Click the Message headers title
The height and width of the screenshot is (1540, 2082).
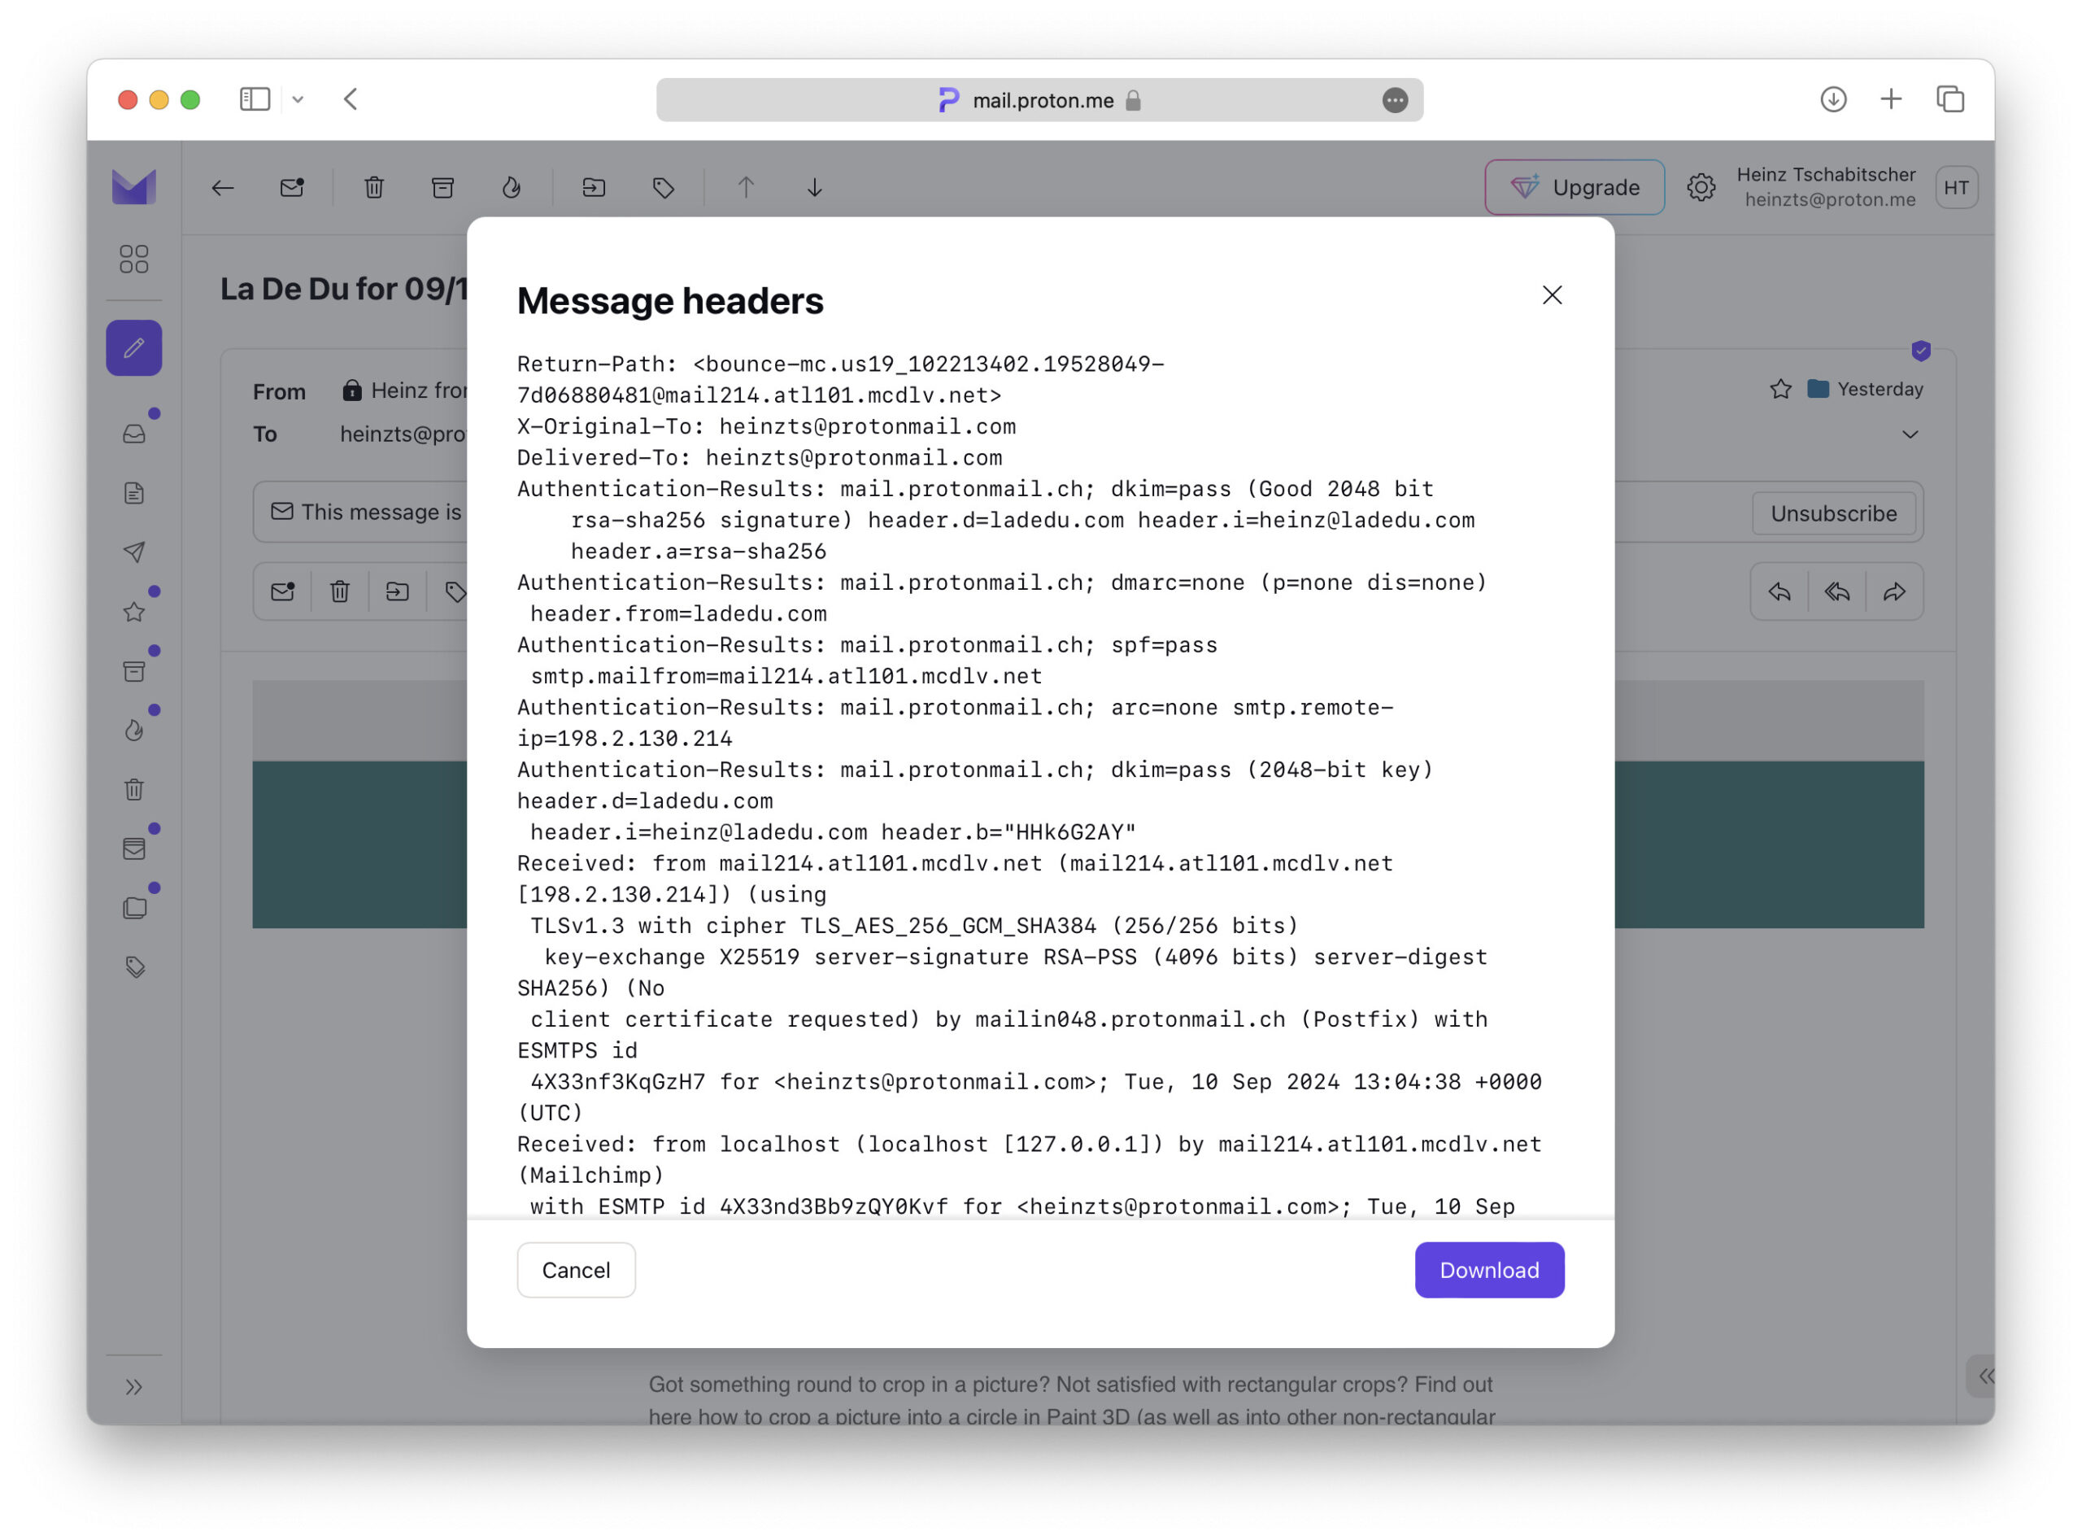670,301
